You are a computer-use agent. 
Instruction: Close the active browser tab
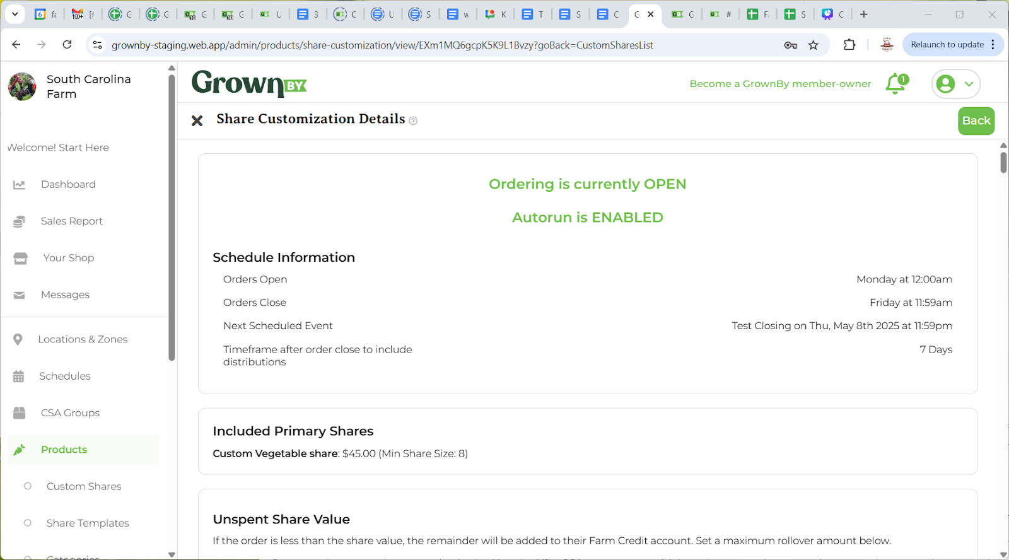(x=651, y=14)
